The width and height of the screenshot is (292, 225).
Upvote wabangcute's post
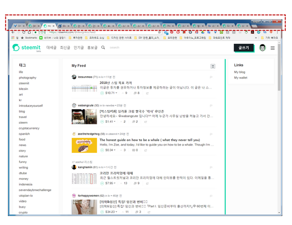tap(102, 121)
